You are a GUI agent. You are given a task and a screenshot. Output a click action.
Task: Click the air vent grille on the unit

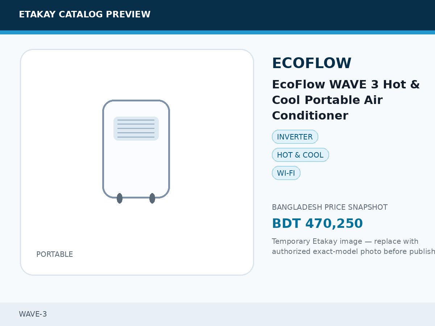click(x=136, y=129)
